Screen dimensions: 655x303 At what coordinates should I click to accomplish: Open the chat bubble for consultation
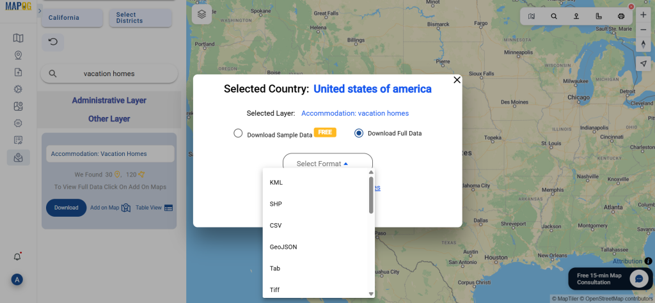tap(639, 279)
